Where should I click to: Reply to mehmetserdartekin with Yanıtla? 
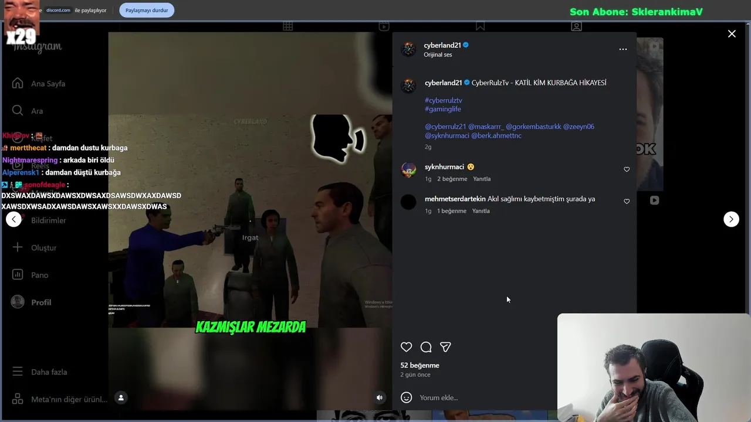(x=481, y=211)
